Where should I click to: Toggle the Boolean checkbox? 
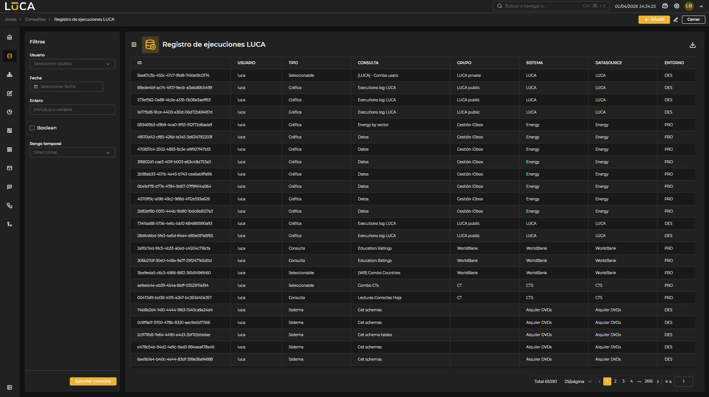point(32,128)
